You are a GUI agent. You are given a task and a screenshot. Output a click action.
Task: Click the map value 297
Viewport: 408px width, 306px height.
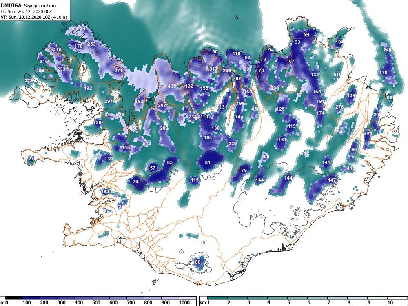click(109, 101)
